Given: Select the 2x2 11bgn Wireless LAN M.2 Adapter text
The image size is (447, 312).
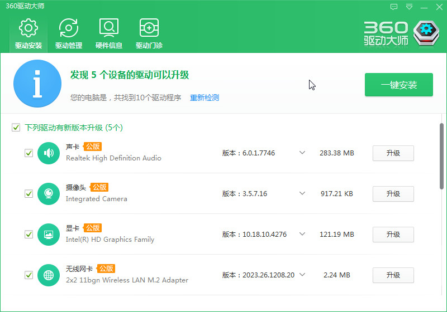Looking at the screenshot, I should [127, 280].
